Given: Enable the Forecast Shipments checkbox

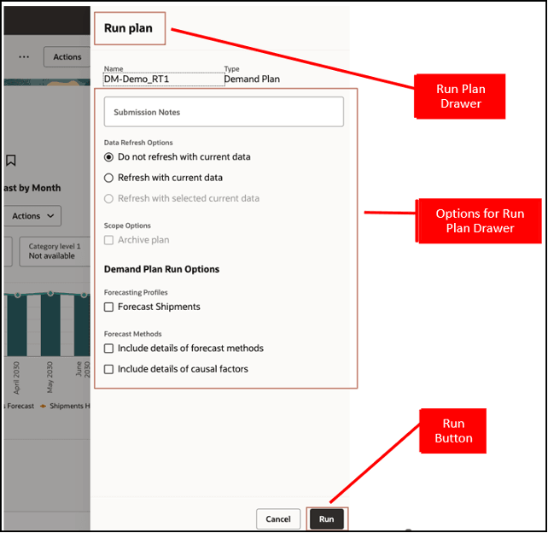Looking at the screenshot, I should (108, 307).
